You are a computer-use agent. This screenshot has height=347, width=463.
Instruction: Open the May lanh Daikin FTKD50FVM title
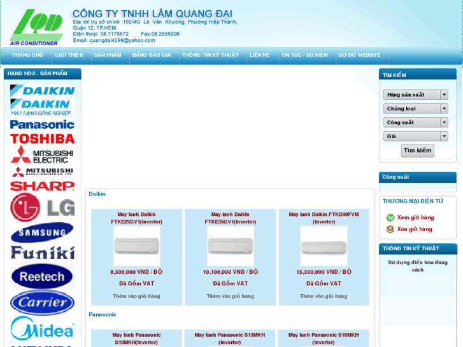click(x=324, y=218)
